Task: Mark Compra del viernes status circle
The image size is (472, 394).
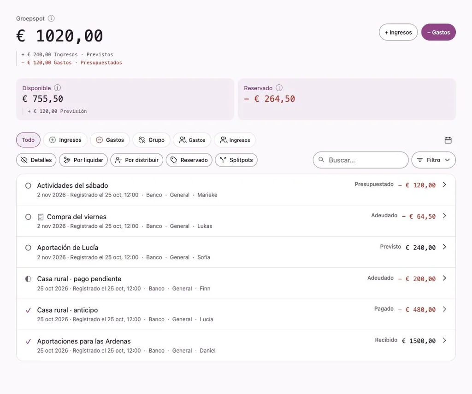Action: coord(28,217)
